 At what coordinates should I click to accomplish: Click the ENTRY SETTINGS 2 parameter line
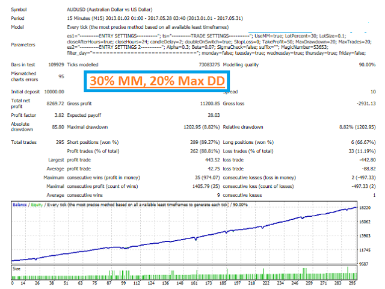(197, 47)
